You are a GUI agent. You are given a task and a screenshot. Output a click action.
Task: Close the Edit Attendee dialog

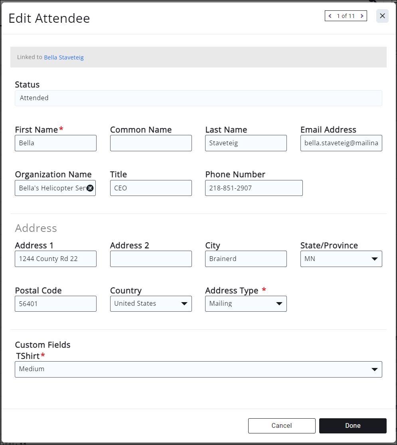click(x=382, y=16)
